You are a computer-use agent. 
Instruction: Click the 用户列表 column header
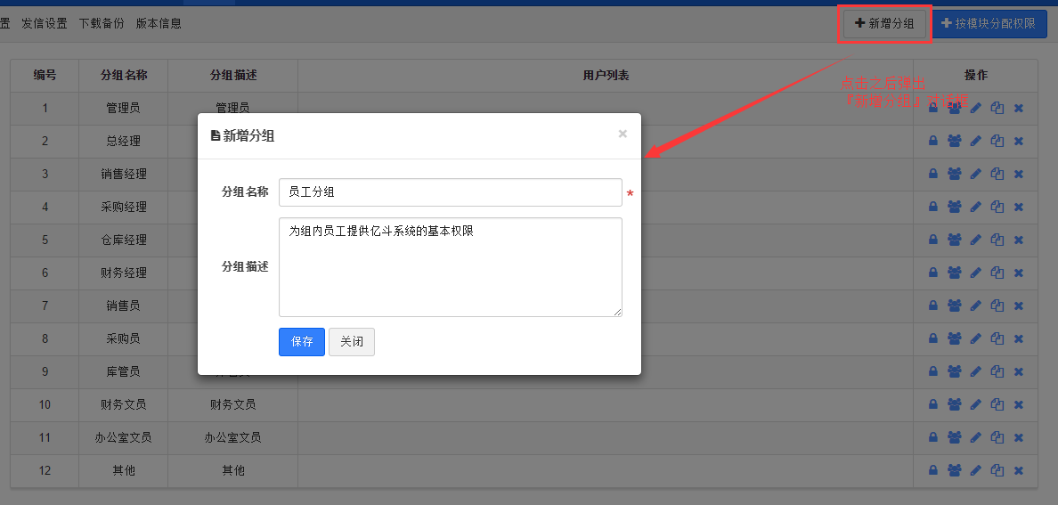click(606, 76)
